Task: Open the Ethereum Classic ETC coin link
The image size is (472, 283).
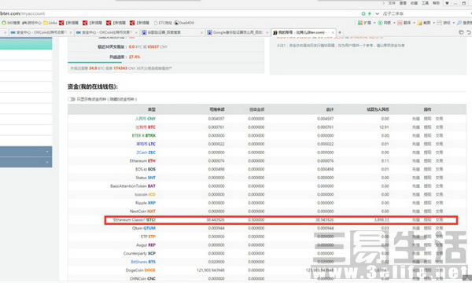Action: [x=135, y=220]
